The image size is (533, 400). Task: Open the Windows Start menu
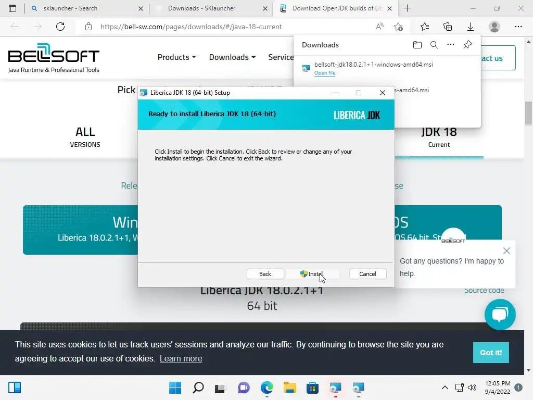[175, 387]
